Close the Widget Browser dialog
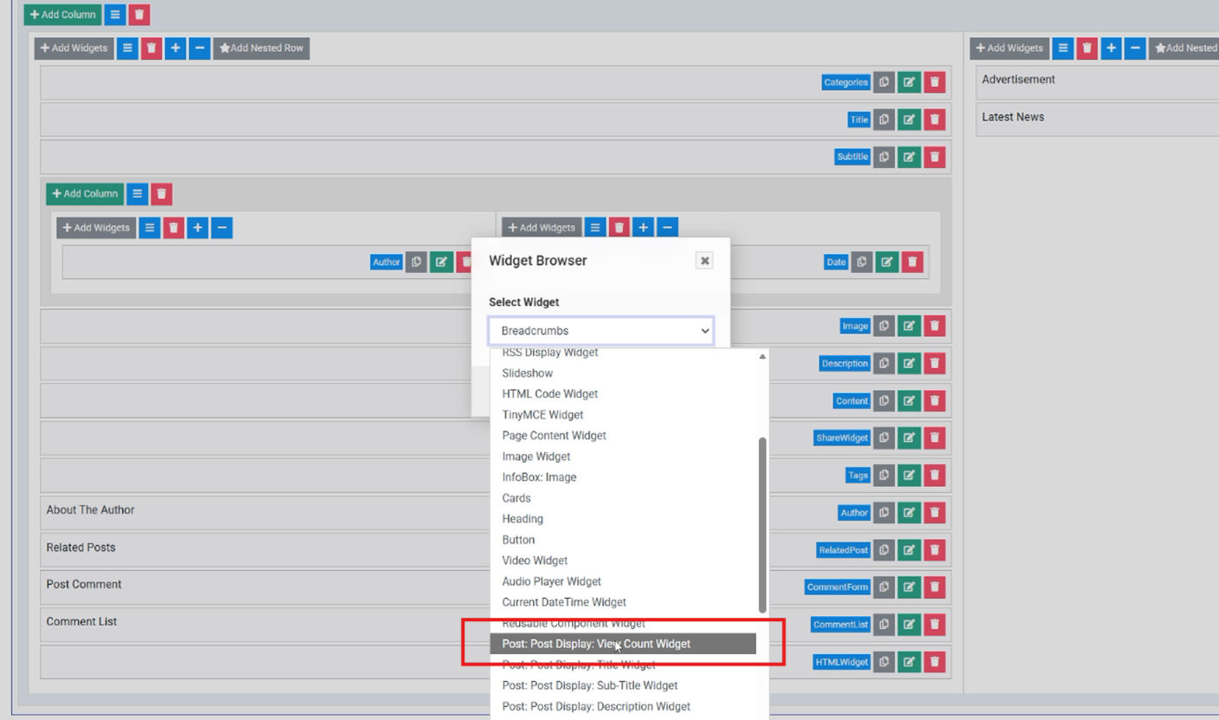1219x720 pixels. 704,260
